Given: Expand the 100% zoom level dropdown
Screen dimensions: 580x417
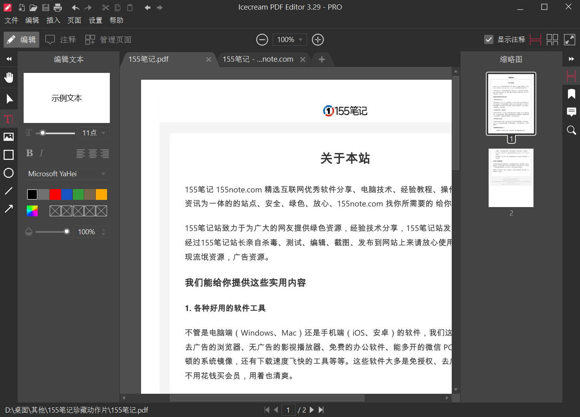Looking at the screenshot, I should [290, 40].
